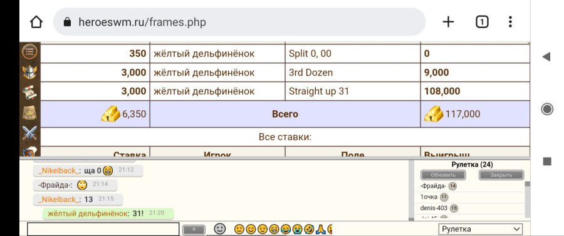Viewport: 564px width, 236px height.
Task: Open a new browser tab
Action: 448,23
